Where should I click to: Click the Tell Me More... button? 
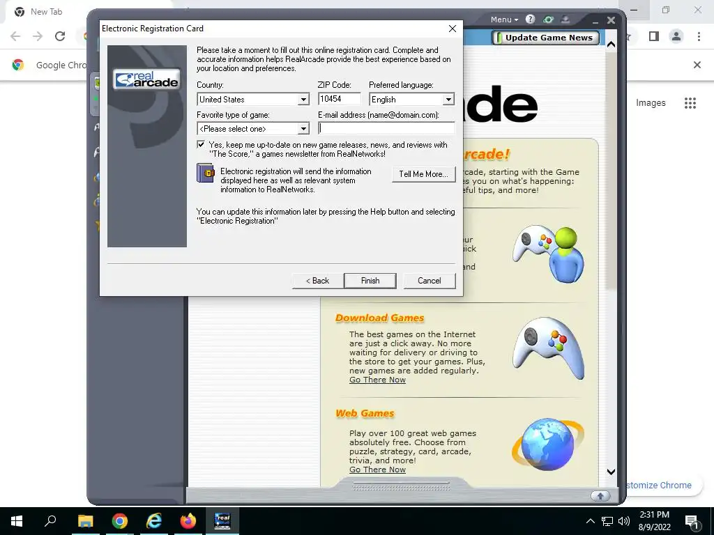(423, 174)
